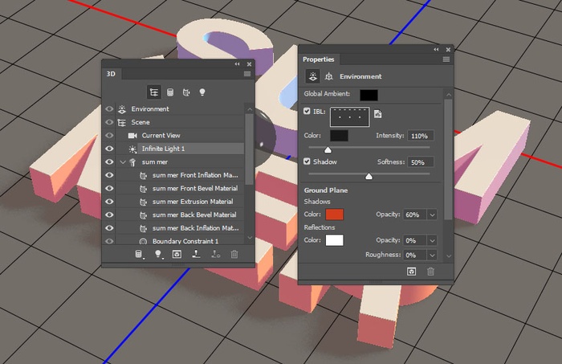The image size is (562, 364).
Task: Select the Properties panel tab
Action: tap(319, 59)
